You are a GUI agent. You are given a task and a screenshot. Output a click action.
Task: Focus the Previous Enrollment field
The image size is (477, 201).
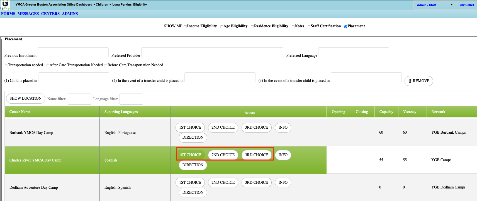tap(73, 52)
